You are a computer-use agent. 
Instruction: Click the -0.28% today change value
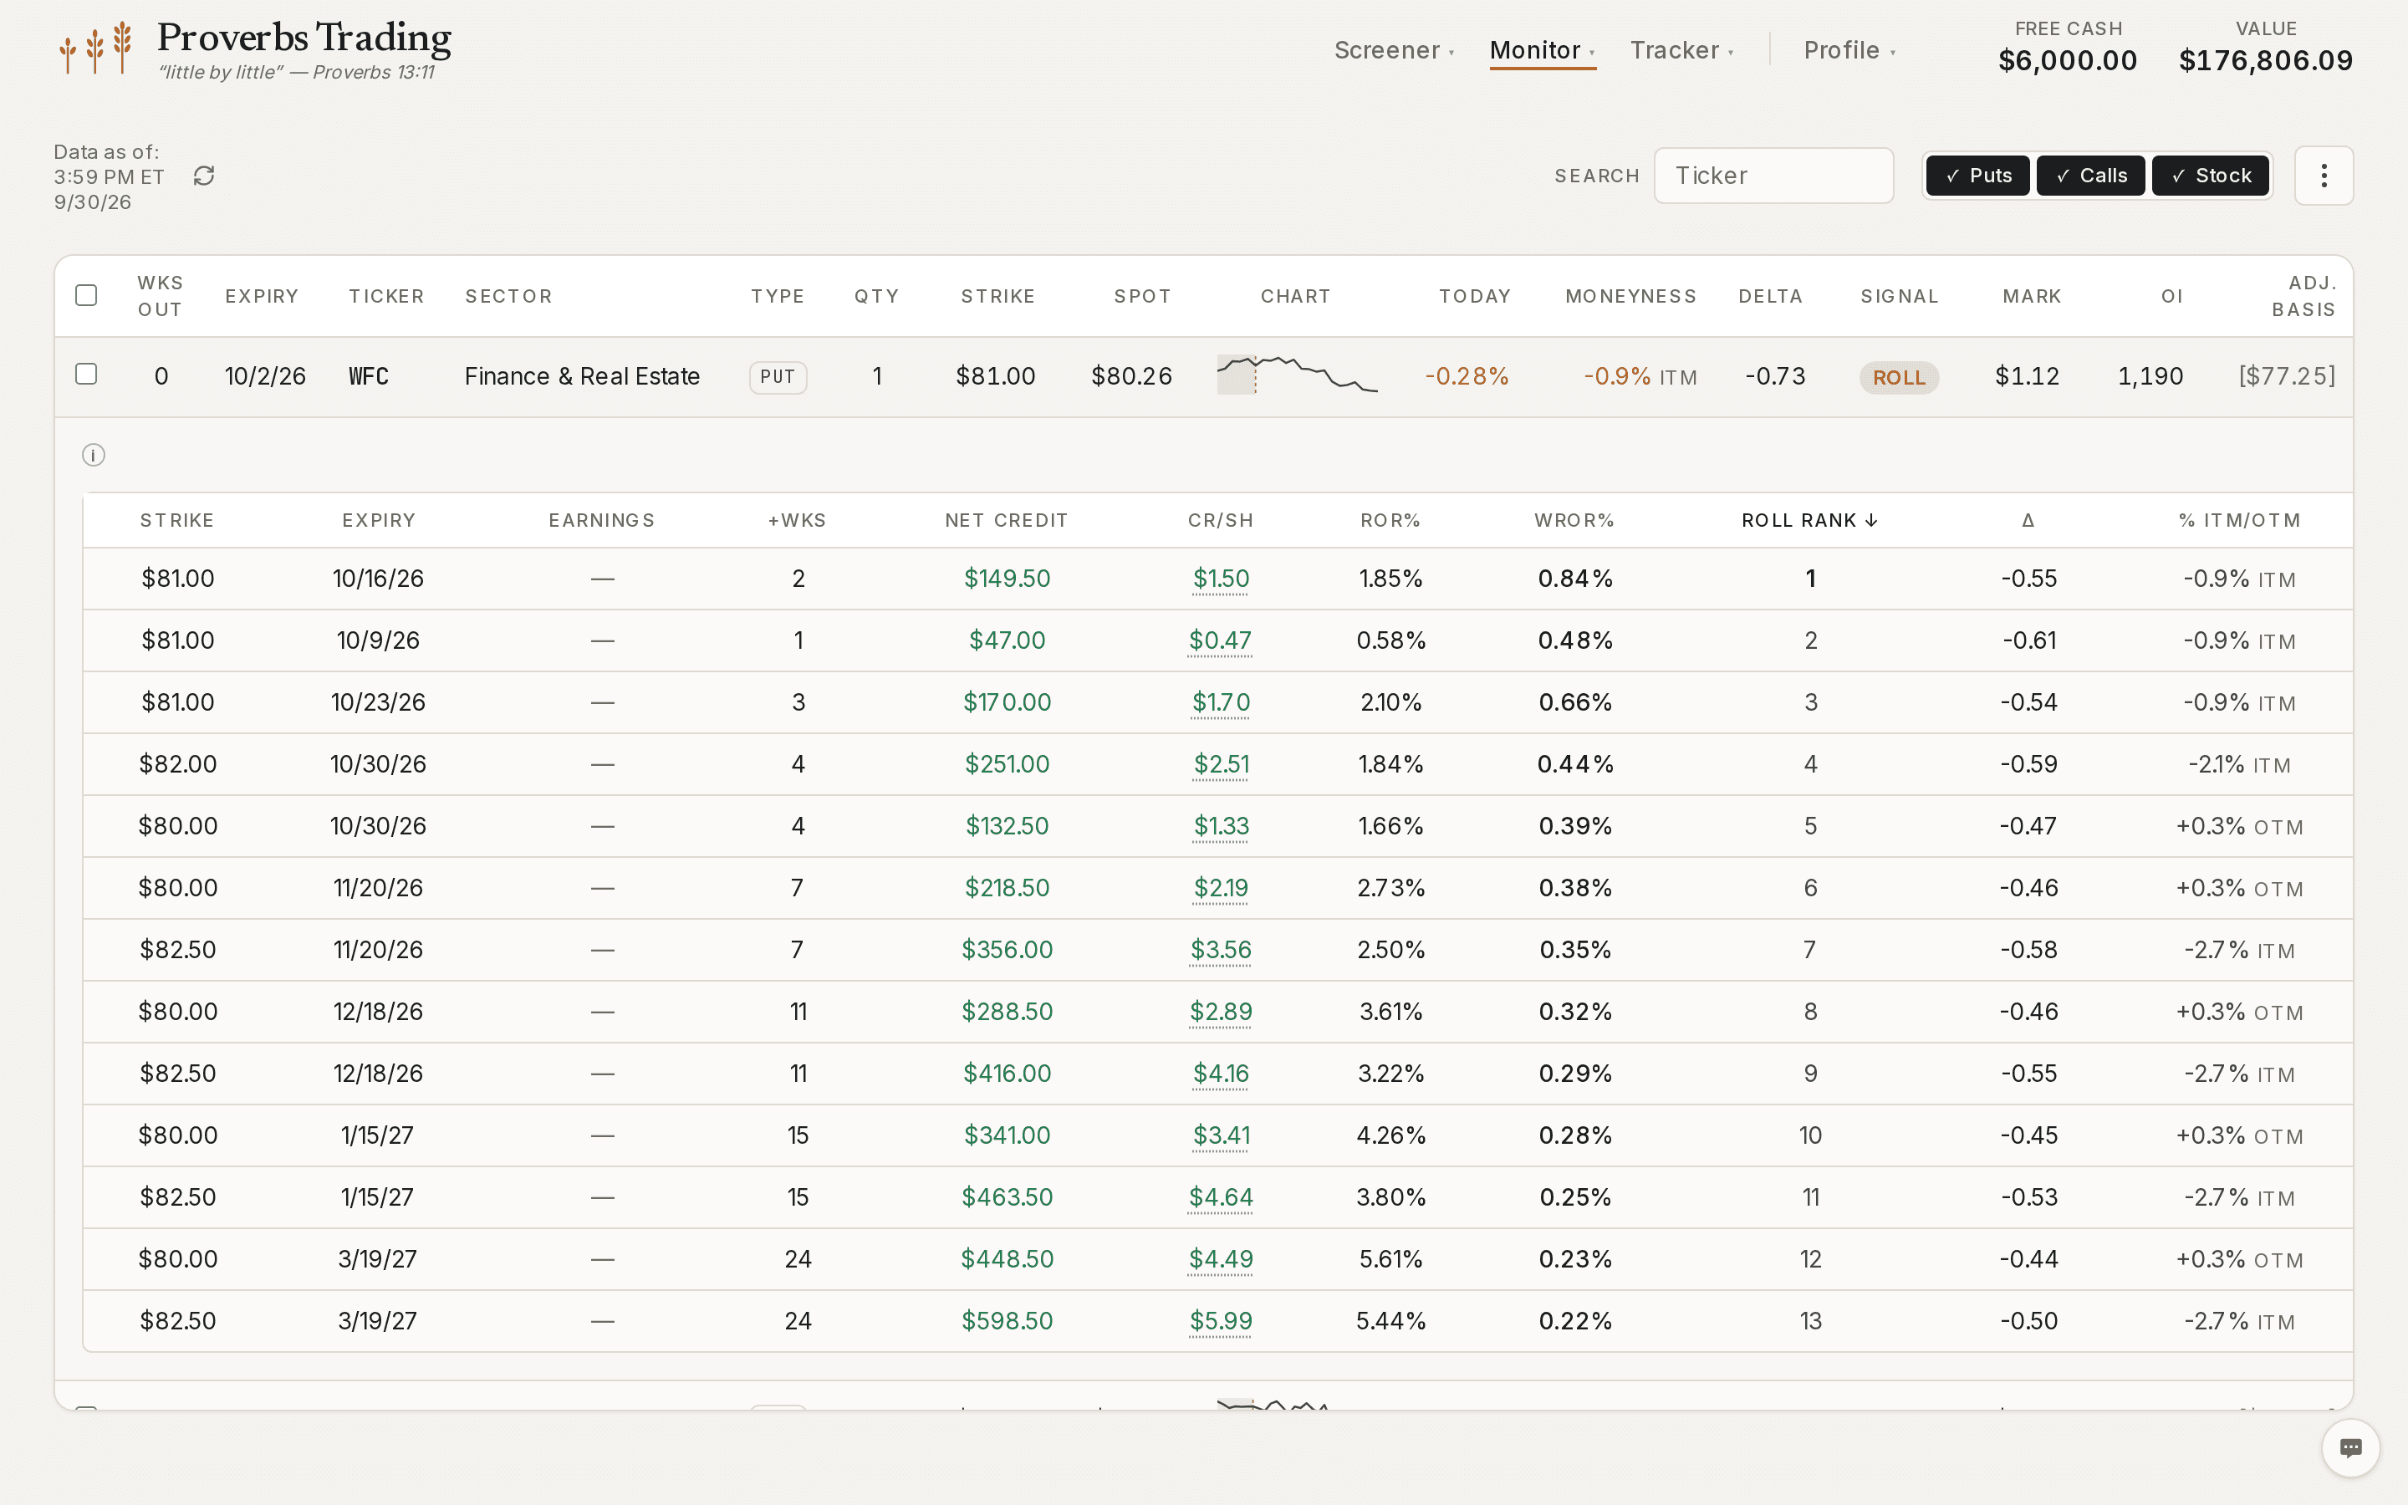[x=1467, y=376]
